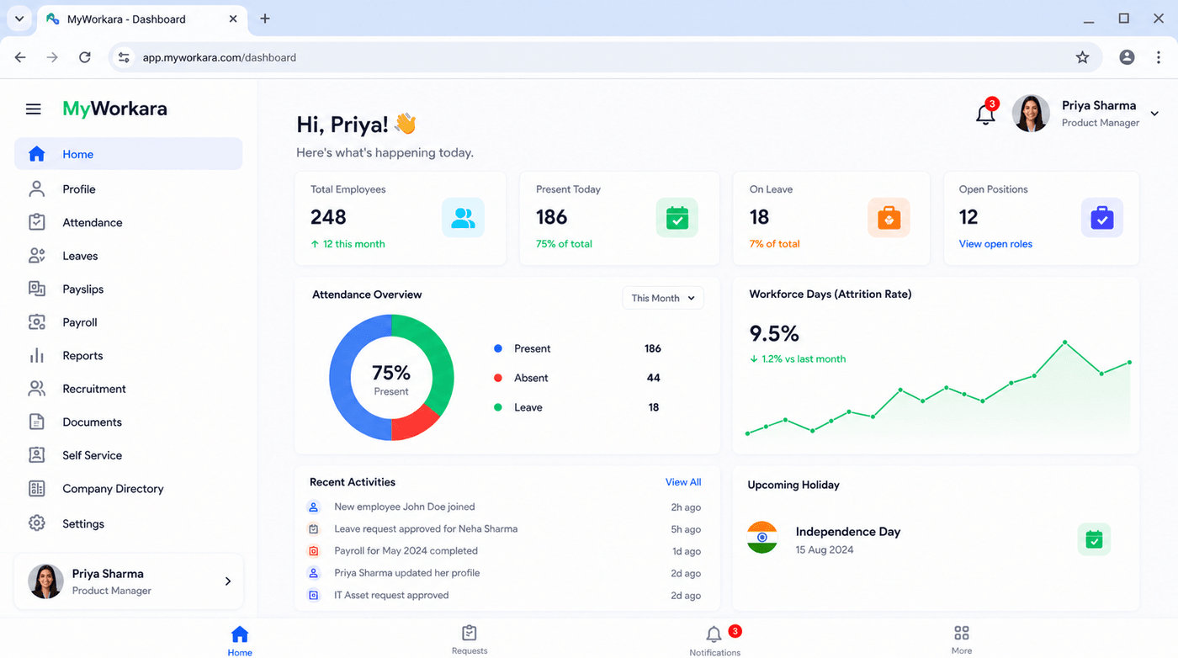Click the Profile person icon in sidebar
1178x658 pixels.
click(x=36, y=188)
